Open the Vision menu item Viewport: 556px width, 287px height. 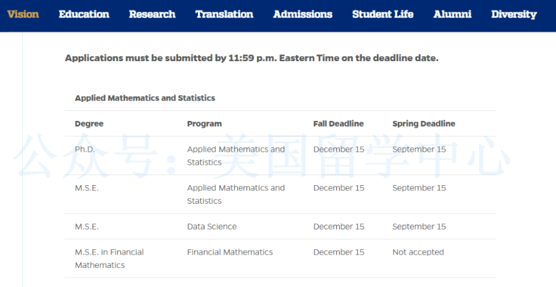[x=23, y=14]
